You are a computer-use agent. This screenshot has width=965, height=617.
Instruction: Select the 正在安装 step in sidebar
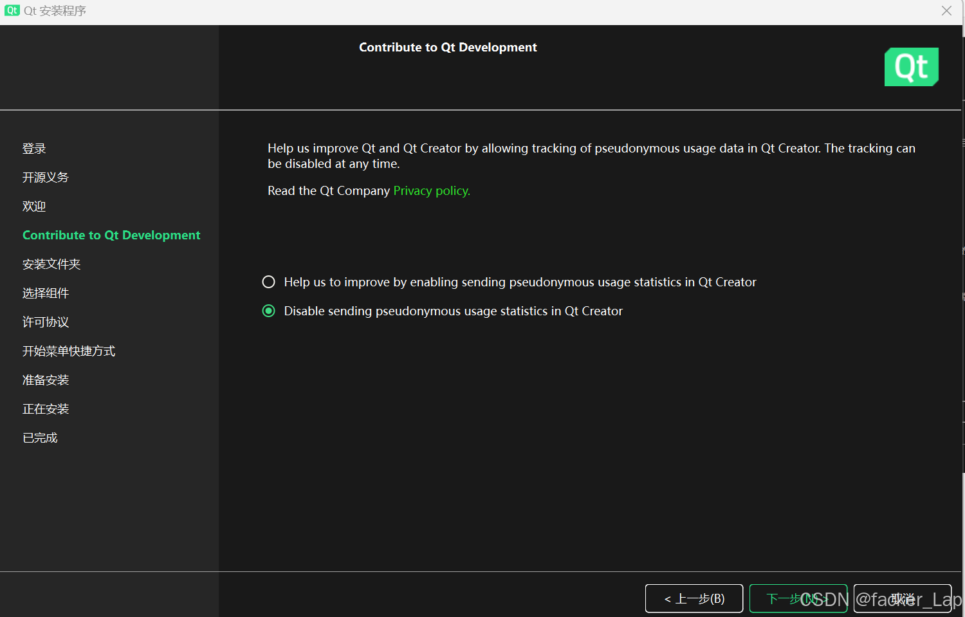pos(46,409)
